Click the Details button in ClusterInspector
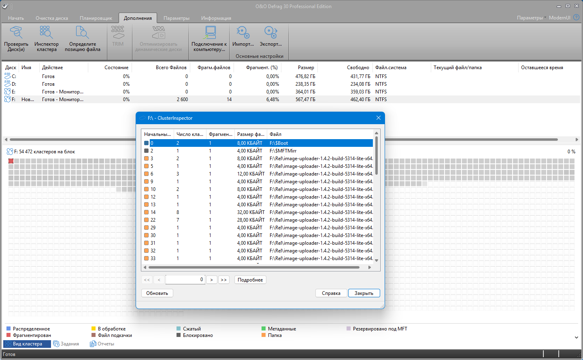The image size is (583, 360). tap(250, 280)
